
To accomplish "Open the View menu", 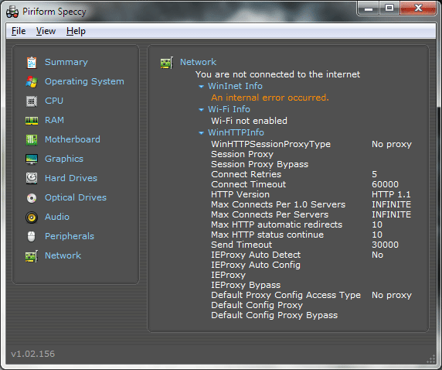I will click(x=46, y=31).
